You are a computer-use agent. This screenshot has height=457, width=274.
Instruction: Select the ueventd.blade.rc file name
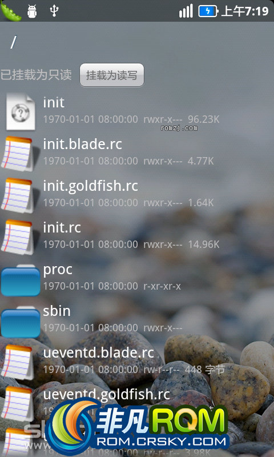pos(98,352)
